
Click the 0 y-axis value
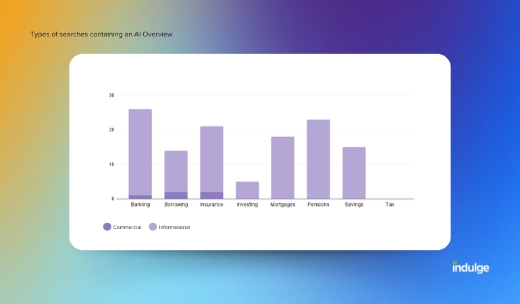[113, 199]
